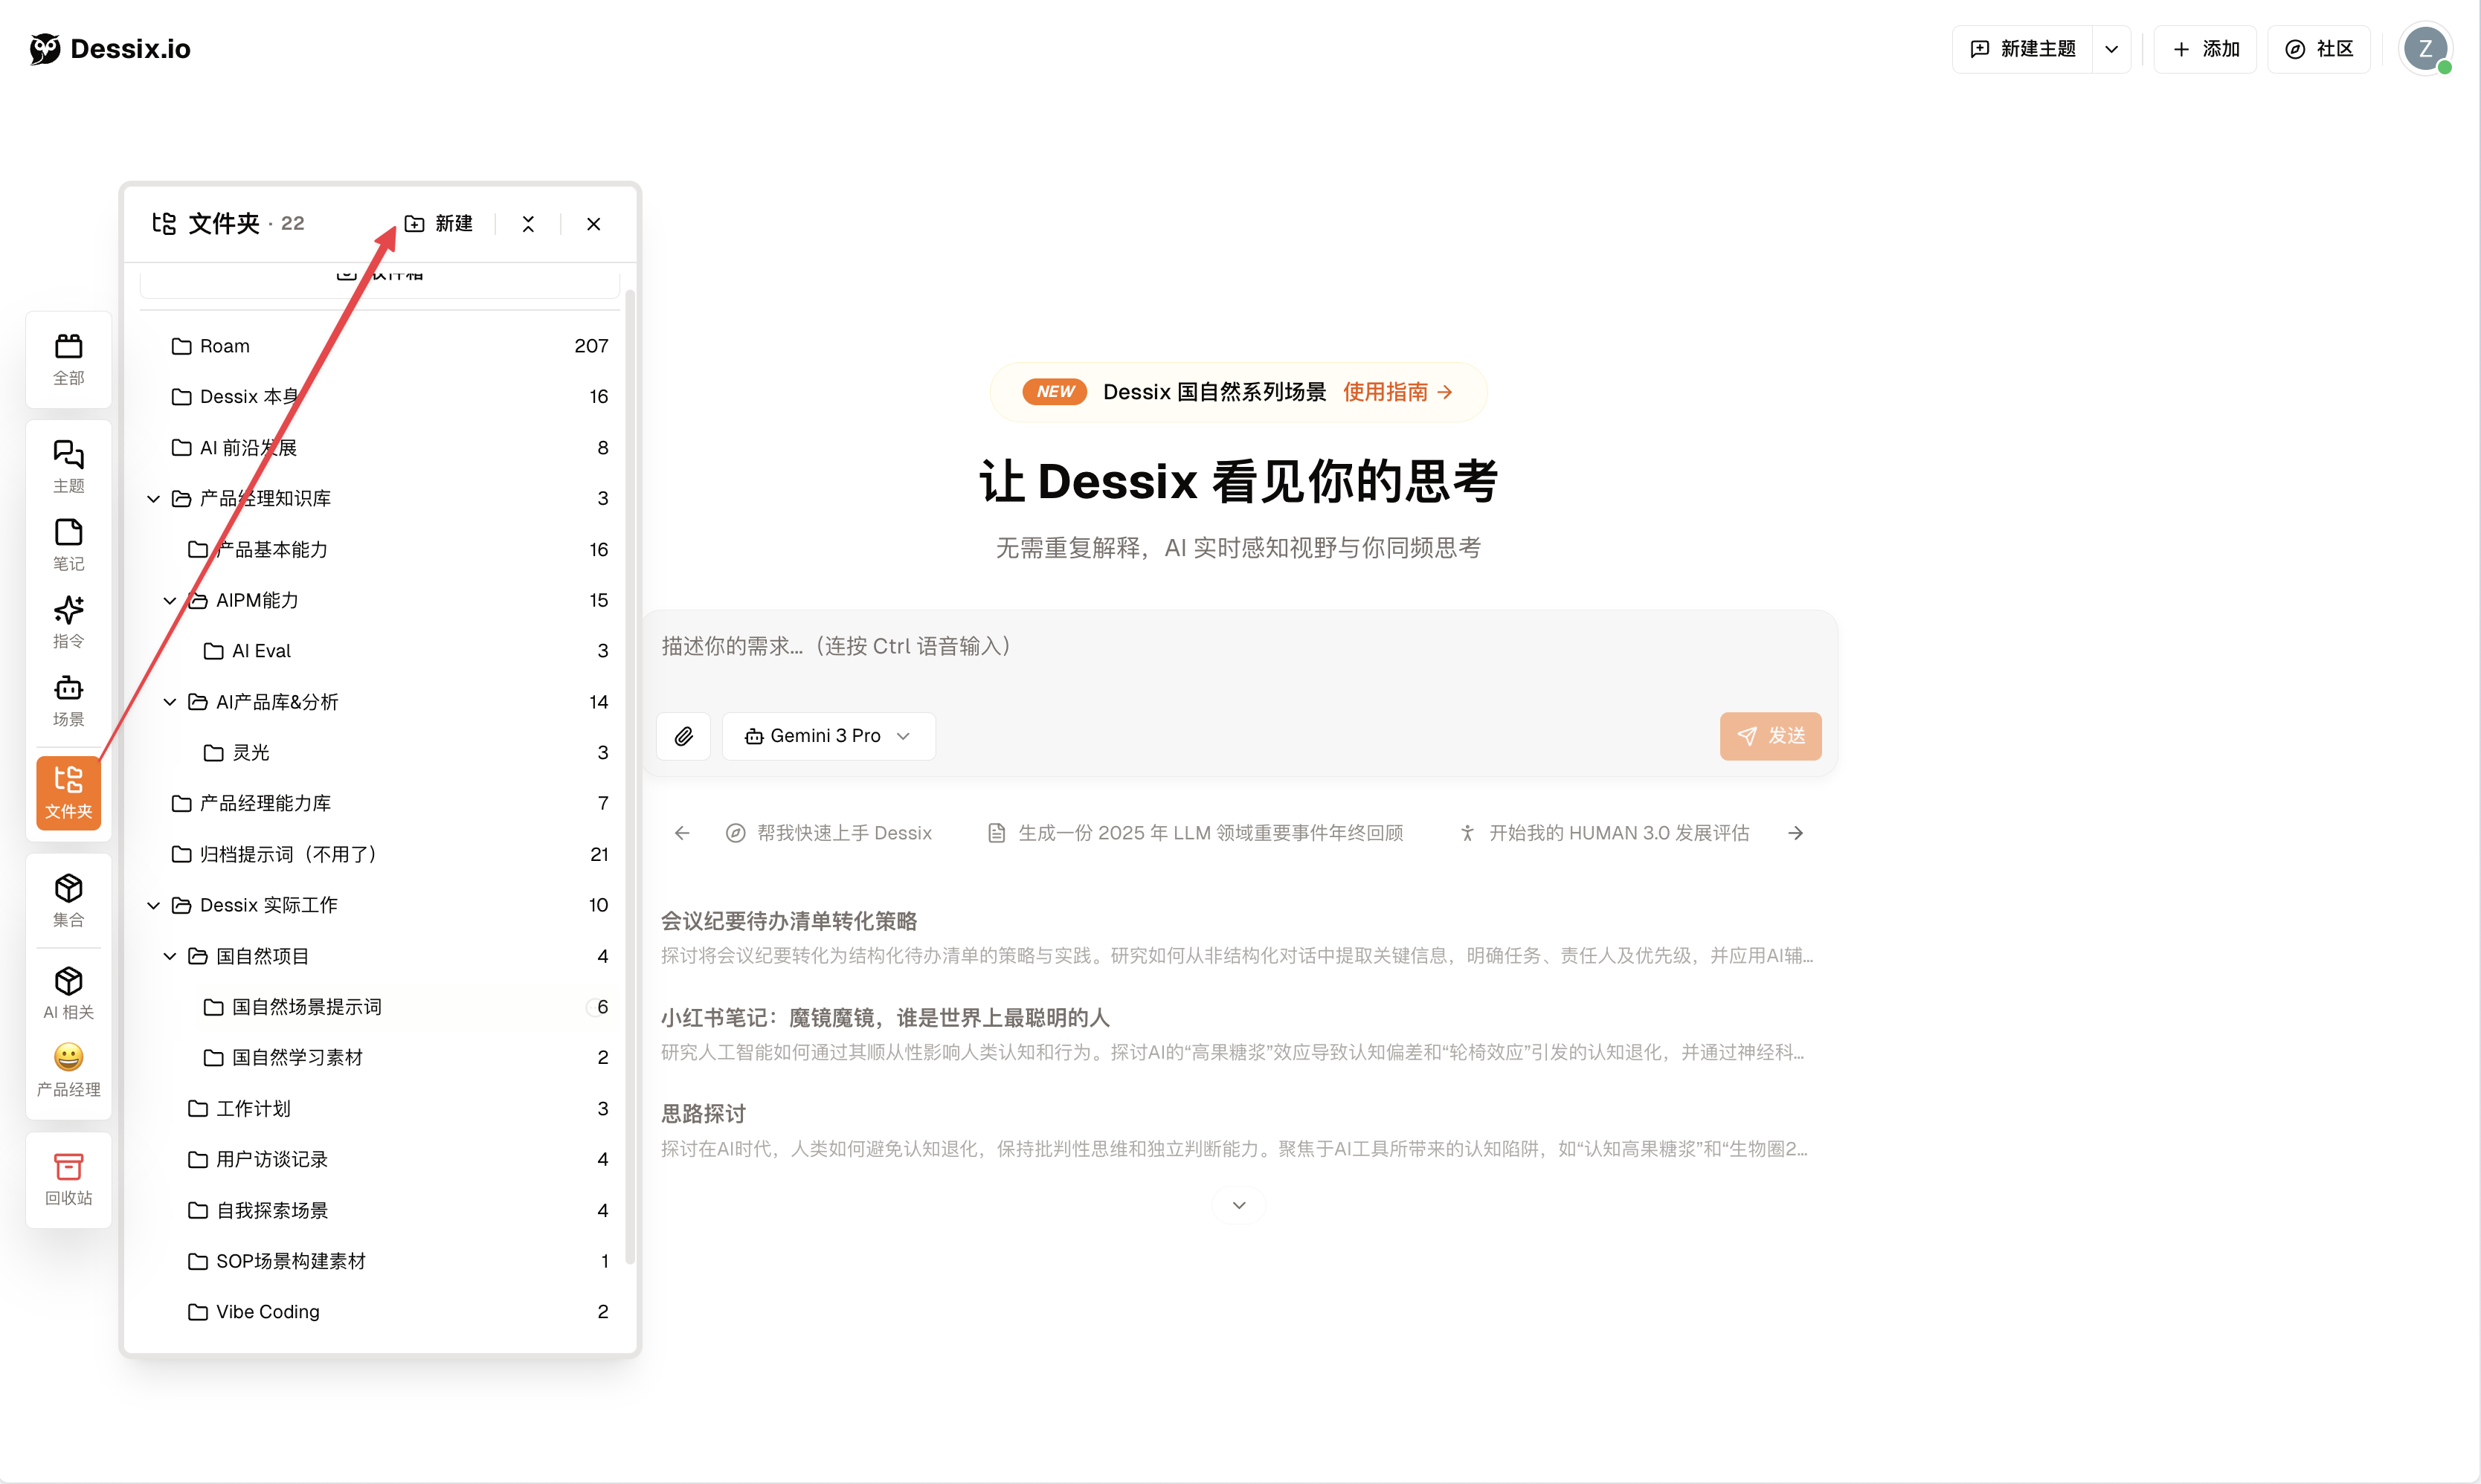Select the 笔记 notes icon in sidebar
2481x1484 pixels.
coord(68,543)
